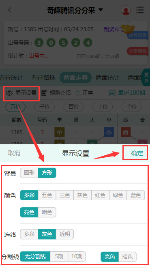Click the 期数 column header
The height and width of the screenshot is (268, 150).
click(17, 120)
